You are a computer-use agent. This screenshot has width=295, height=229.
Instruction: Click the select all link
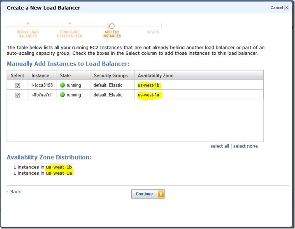click(x=220, y=146)
